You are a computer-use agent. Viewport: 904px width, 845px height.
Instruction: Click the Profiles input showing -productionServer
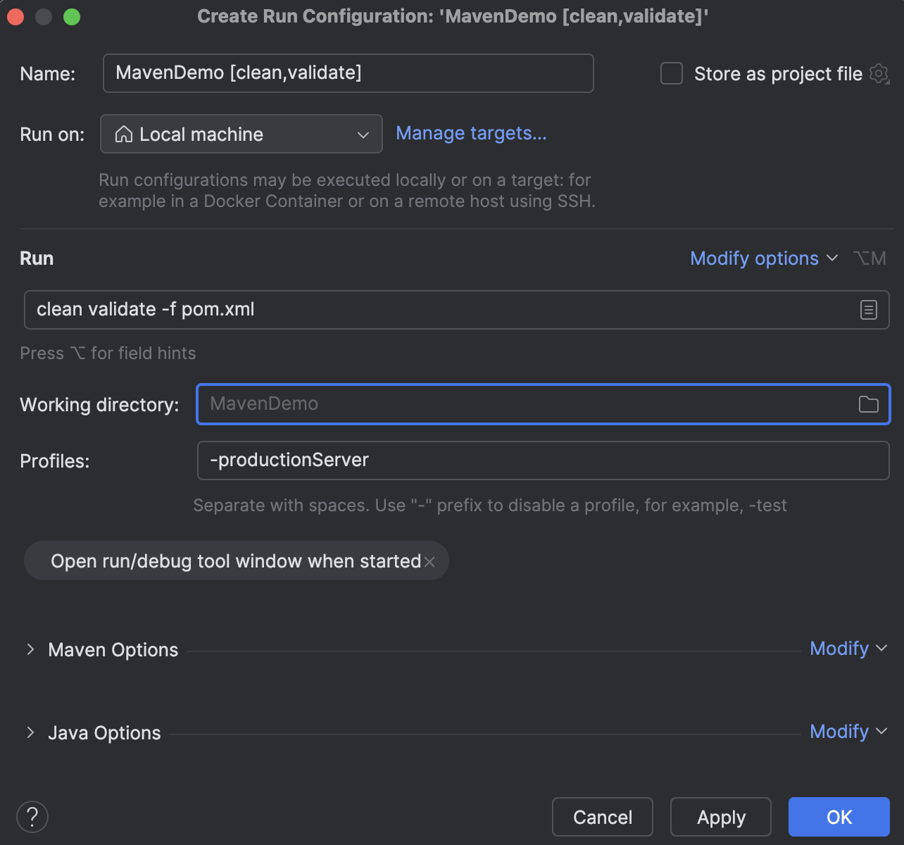coord(542,461)
